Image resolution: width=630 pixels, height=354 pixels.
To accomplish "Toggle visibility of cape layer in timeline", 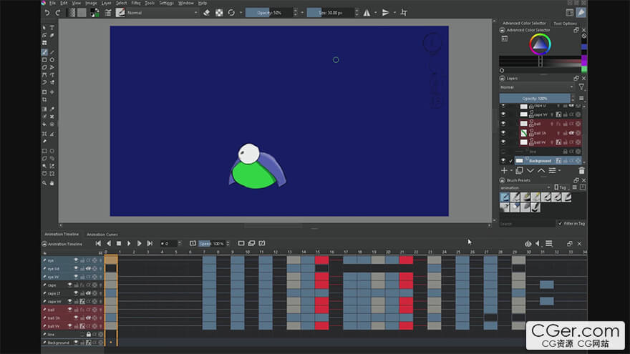I will 69,285.
